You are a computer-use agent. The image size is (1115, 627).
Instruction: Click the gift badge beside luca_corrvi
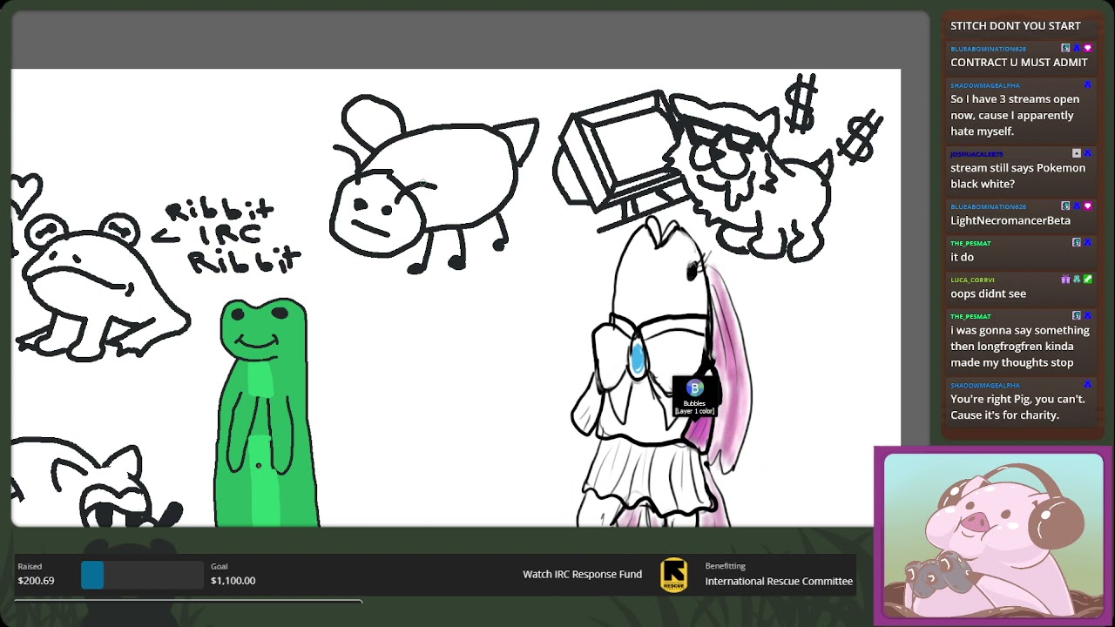pyautogui.click(x=1065, y=280)
